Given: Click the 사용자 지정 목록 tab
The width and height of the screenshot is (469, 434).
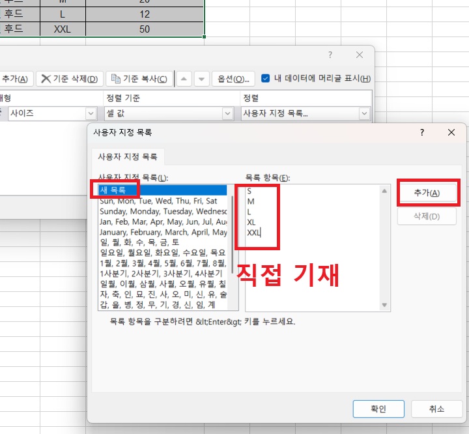Looking at the screenshot, I should (x=128, y=156).
